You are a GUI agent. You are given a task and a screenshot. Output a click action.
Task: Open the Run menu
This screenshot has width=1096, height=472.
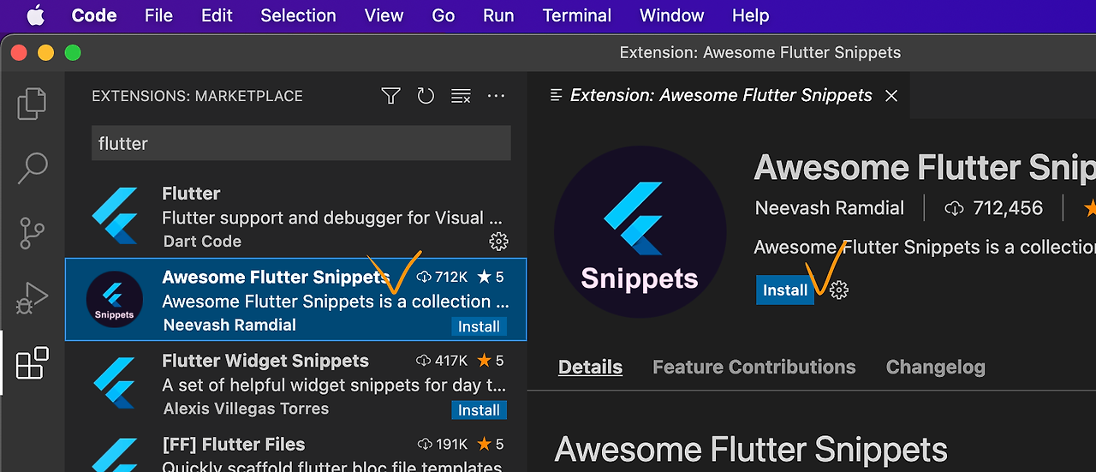(498, 15)
